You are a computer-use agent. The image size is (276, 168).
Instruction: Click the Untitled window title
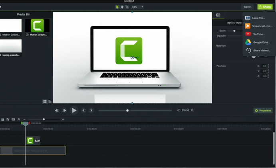(x=129, y=1)
